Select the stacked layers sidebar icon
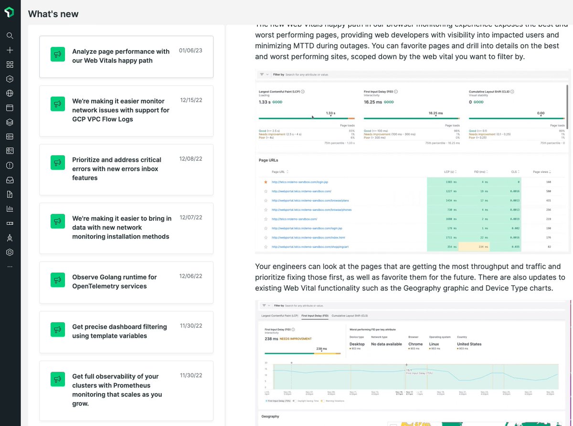The width and height of the screenshot is (573, 426). point(10,122)
